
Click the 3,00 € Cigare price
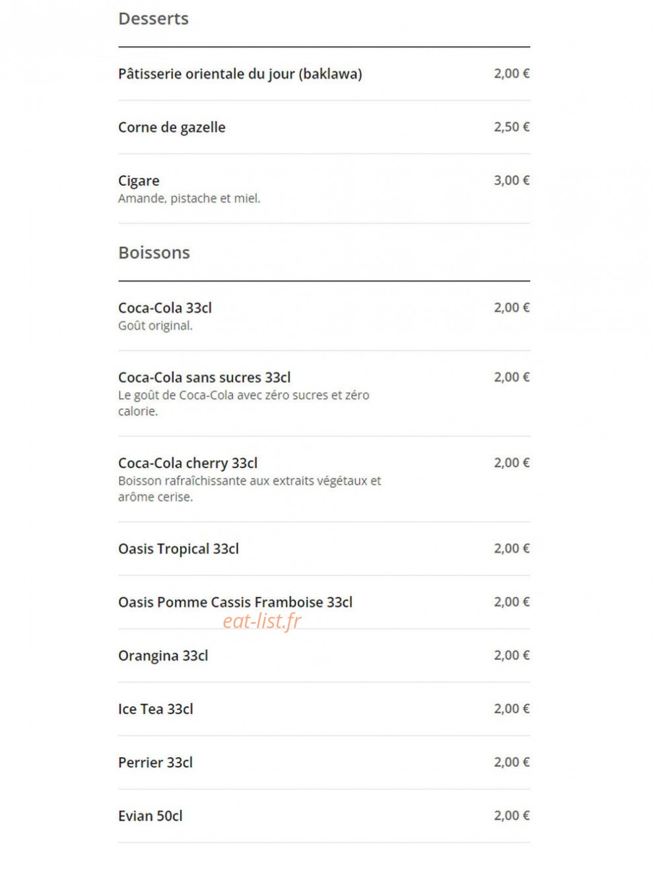click(512, 181)
